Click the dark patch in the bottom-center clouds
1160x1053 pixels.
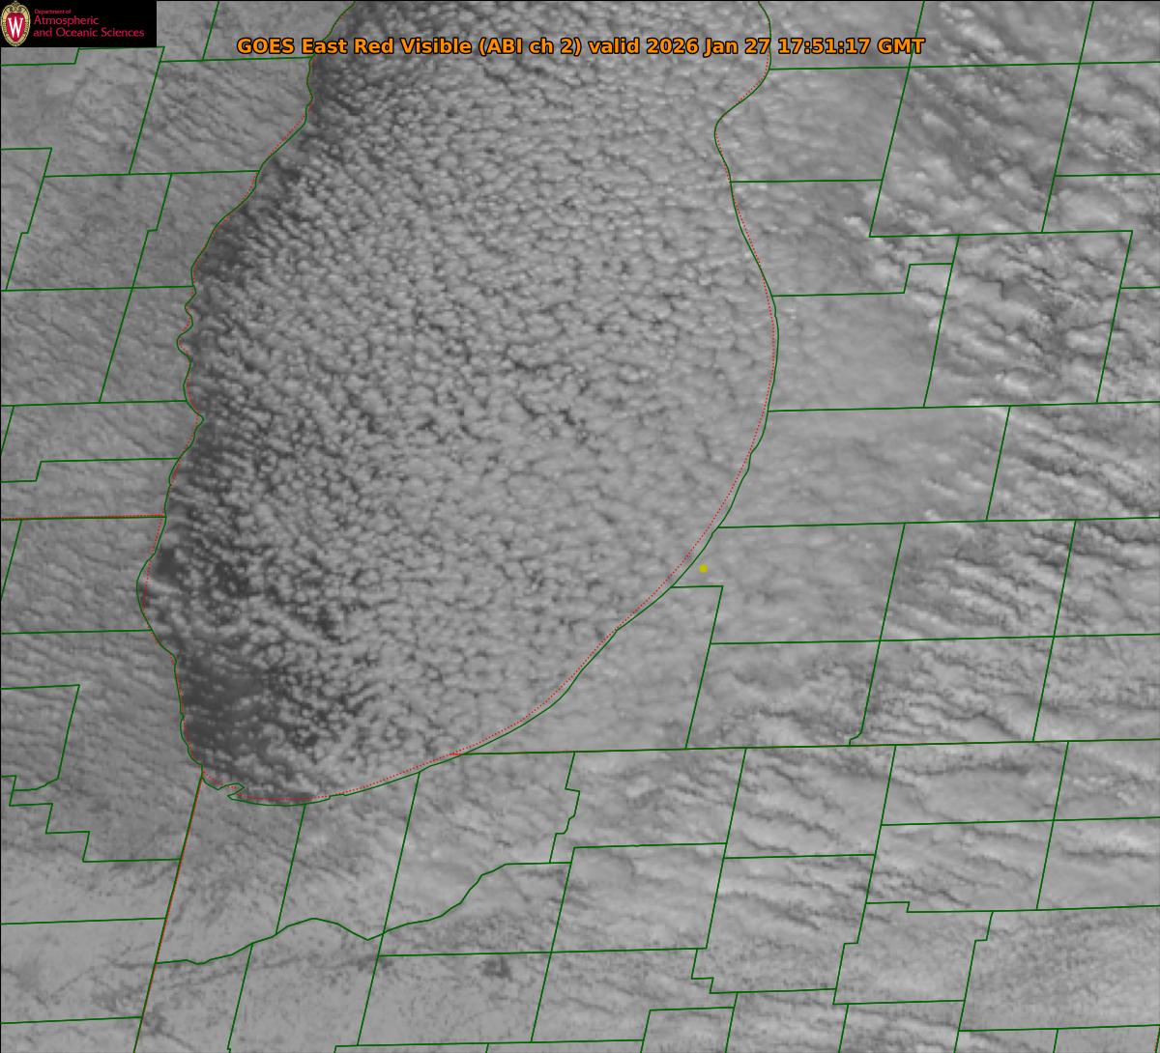point(496,968)
